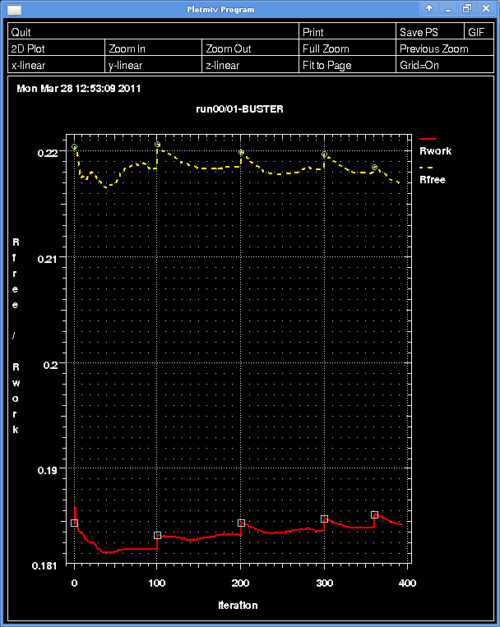Reset the view with Full Zoom

(347, 48)
